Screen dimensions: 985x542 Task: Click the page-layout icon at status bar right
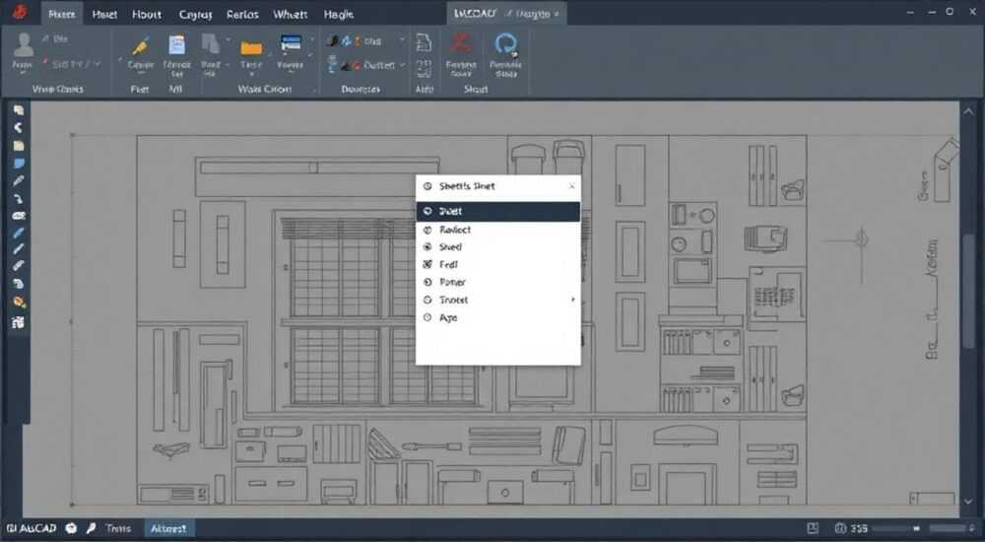click(813, 528)
